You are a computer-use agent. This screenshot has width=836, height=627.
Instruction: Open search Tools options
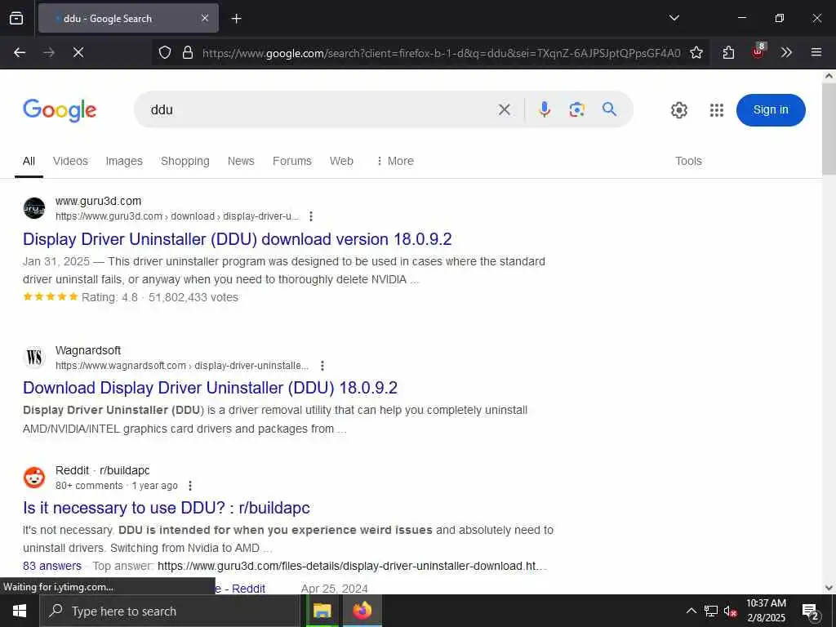(x=688, y=161)
